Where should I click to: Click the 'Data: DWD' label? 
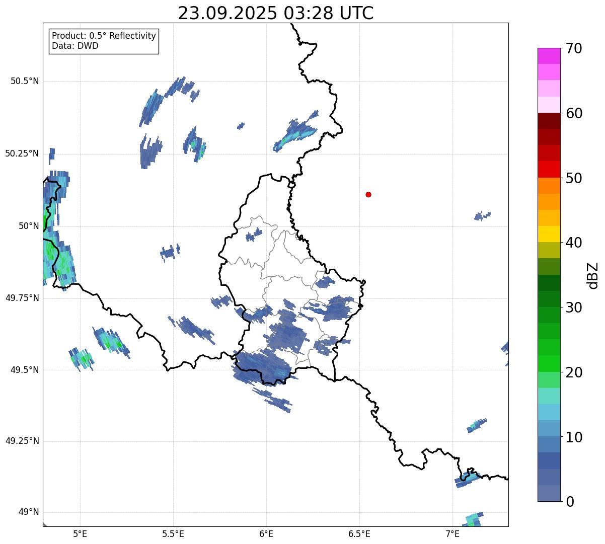pos(75,46)
